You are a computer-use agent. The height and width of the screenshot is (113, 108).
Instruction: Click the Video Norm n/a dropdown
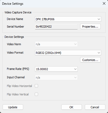[x=56, y=44]
